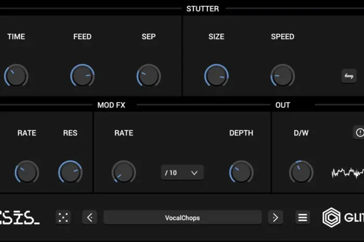Click the stutter SPEED knob
Viewport: 364px width, 242px height.
pyautogui.click(x=282, y=76)
